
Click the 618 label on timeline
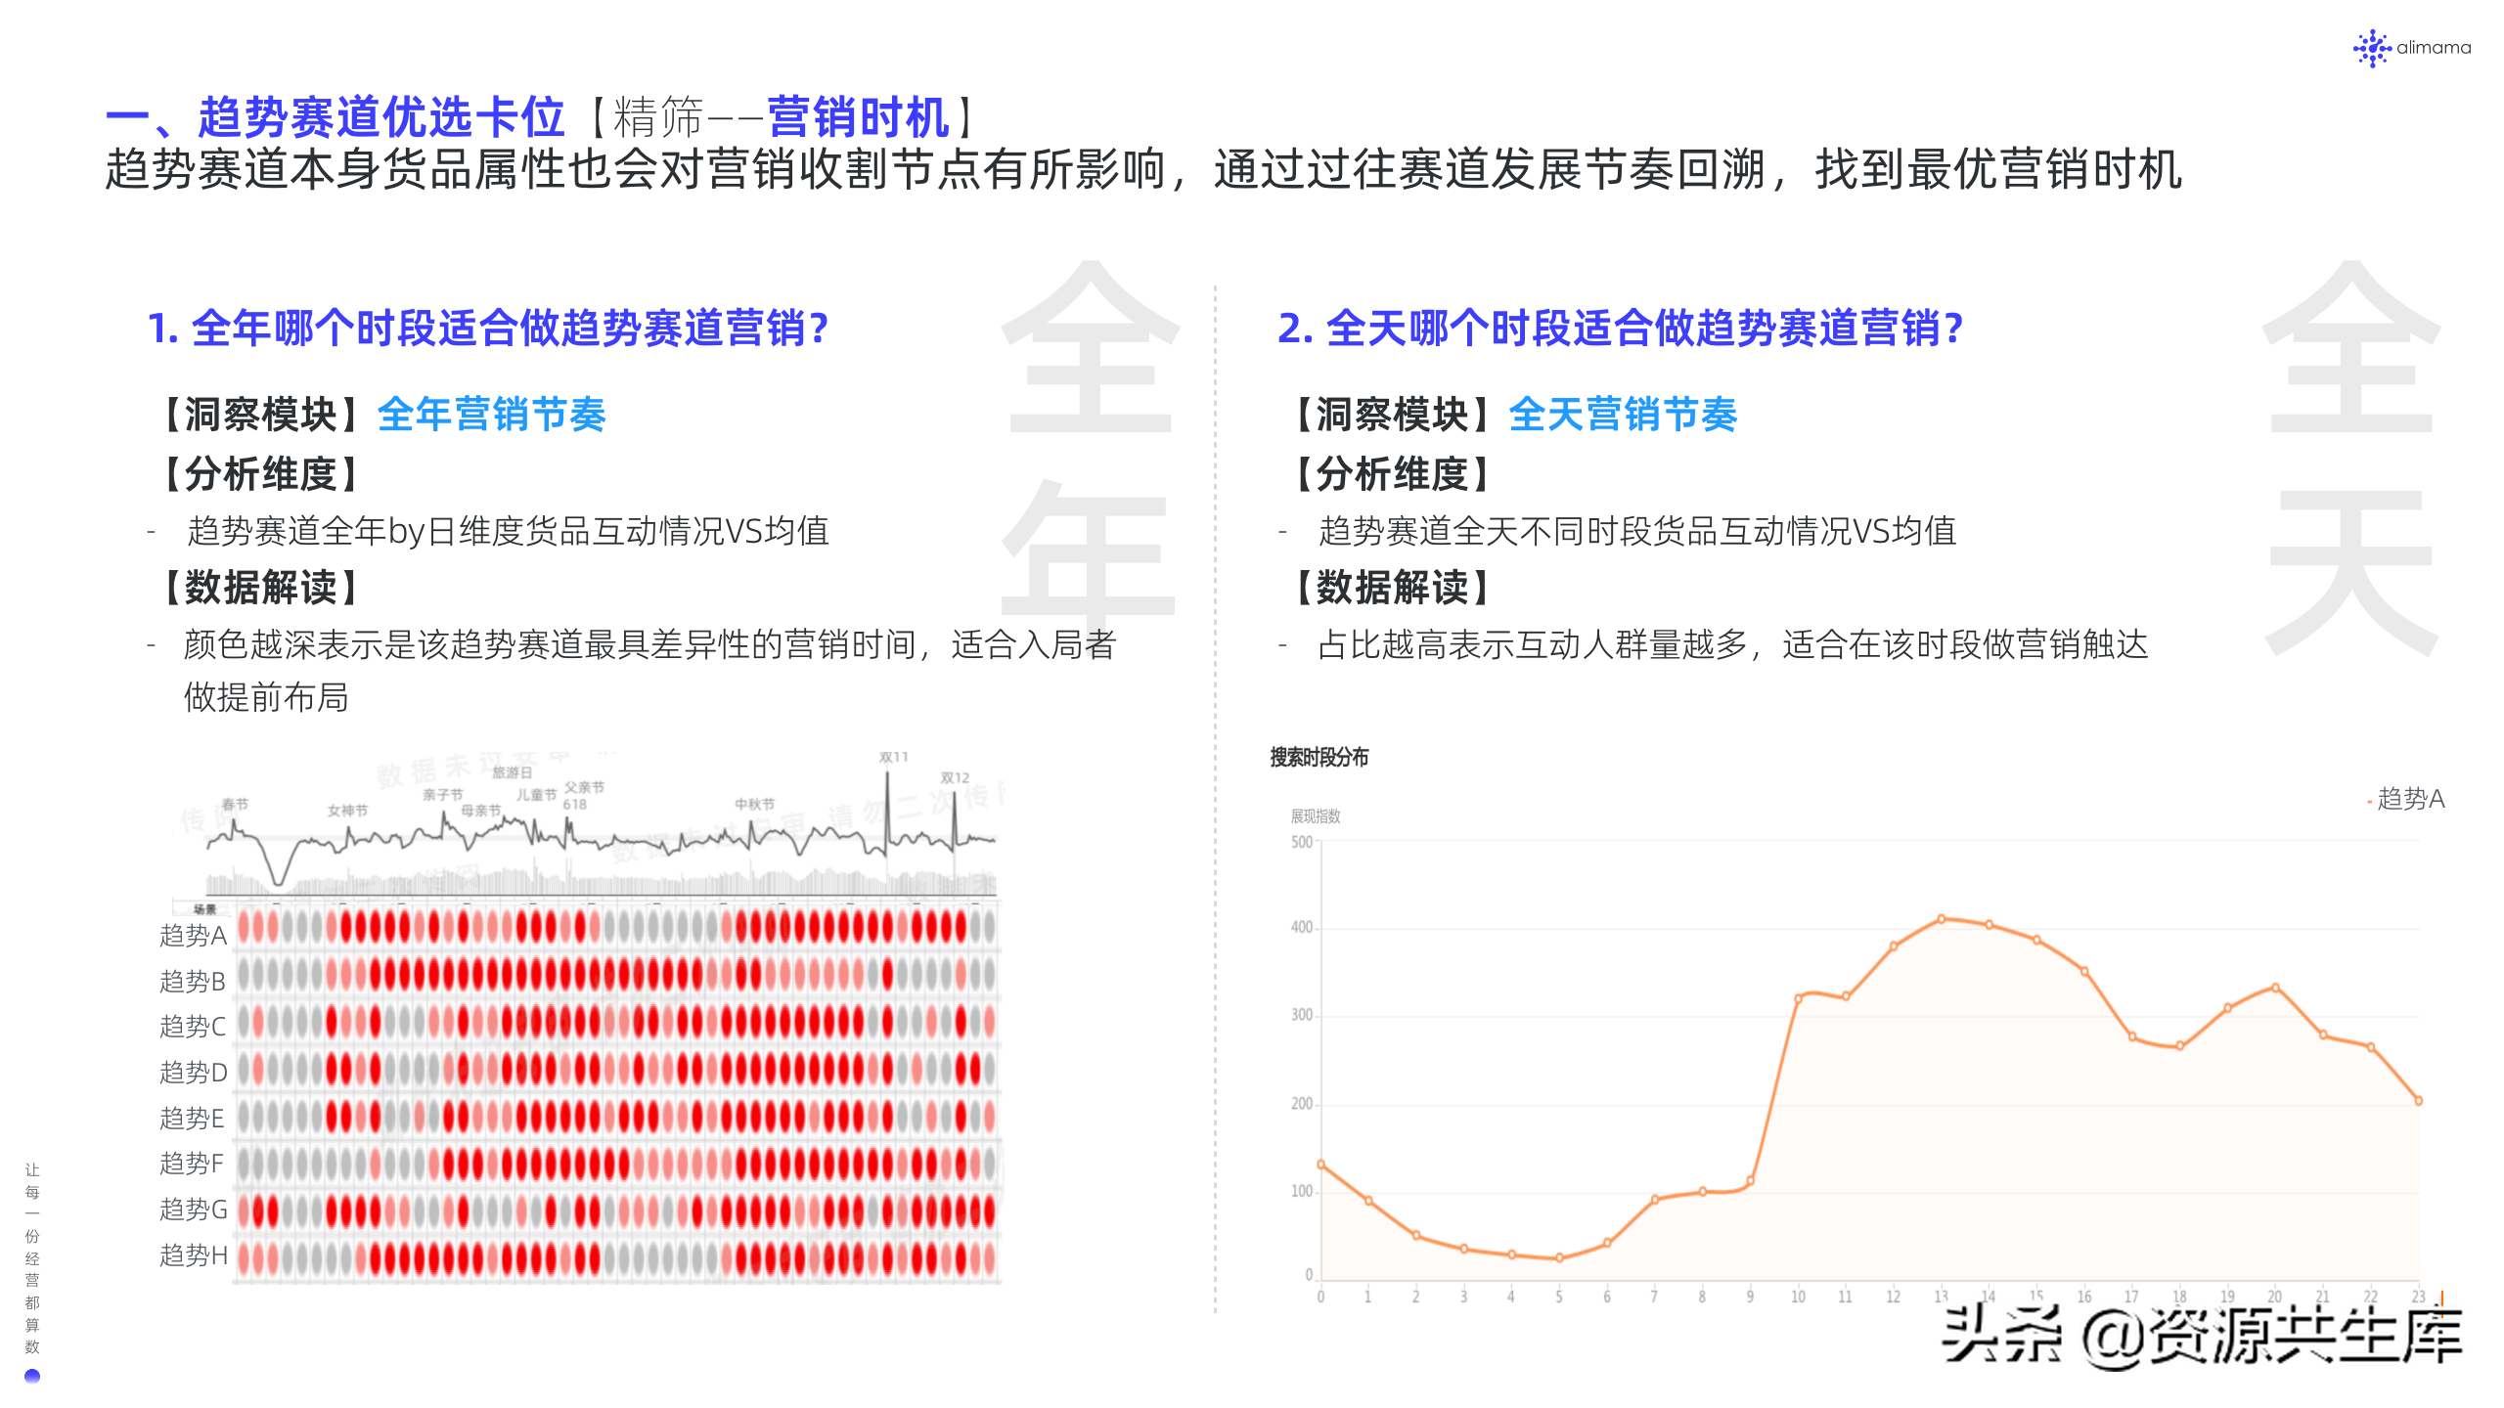(x=574, y=805)
